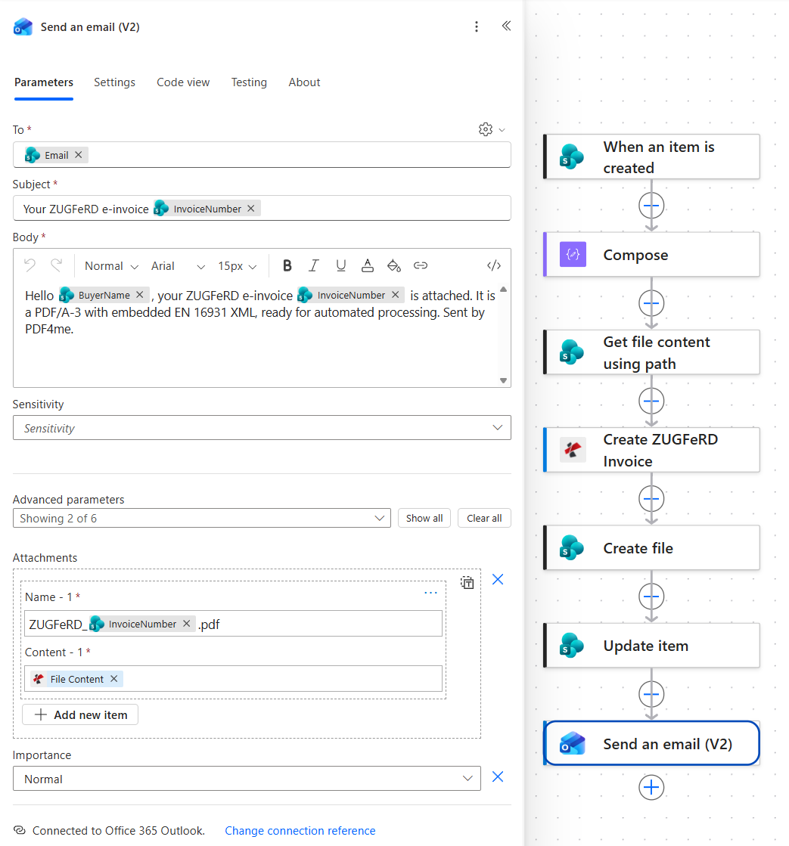Image resolution: width=789 pixels, height=846 pixels.
Task: Click the Show all button
Action: 424,518
